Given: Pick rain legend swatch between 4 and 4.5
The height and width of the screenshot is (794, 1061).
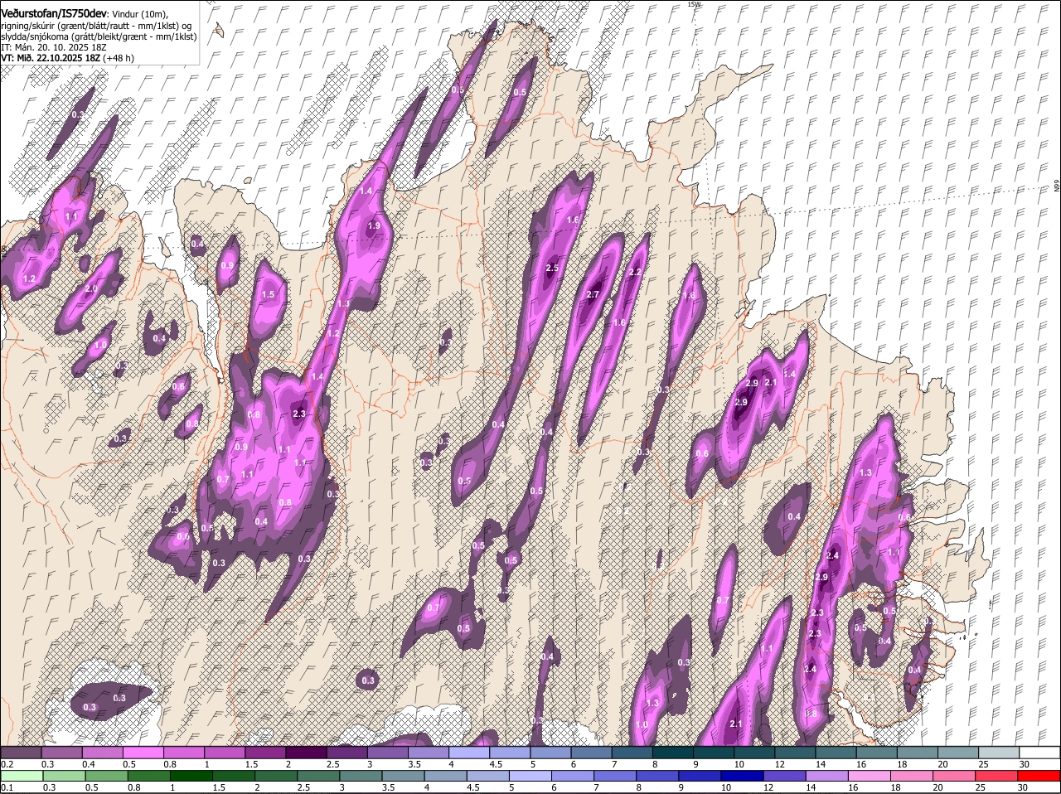Looking at the screenshot, I should pos(446,777).
